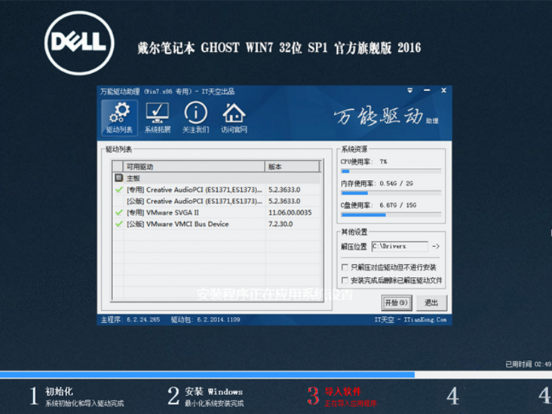This screenshot has height=414, width=552.
Task: Click the 开始(9) start button
Action: (397, 303)
